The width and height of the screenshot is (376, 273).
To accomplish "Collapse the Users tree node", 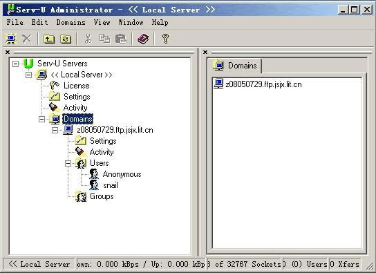I will coord(68,163).
